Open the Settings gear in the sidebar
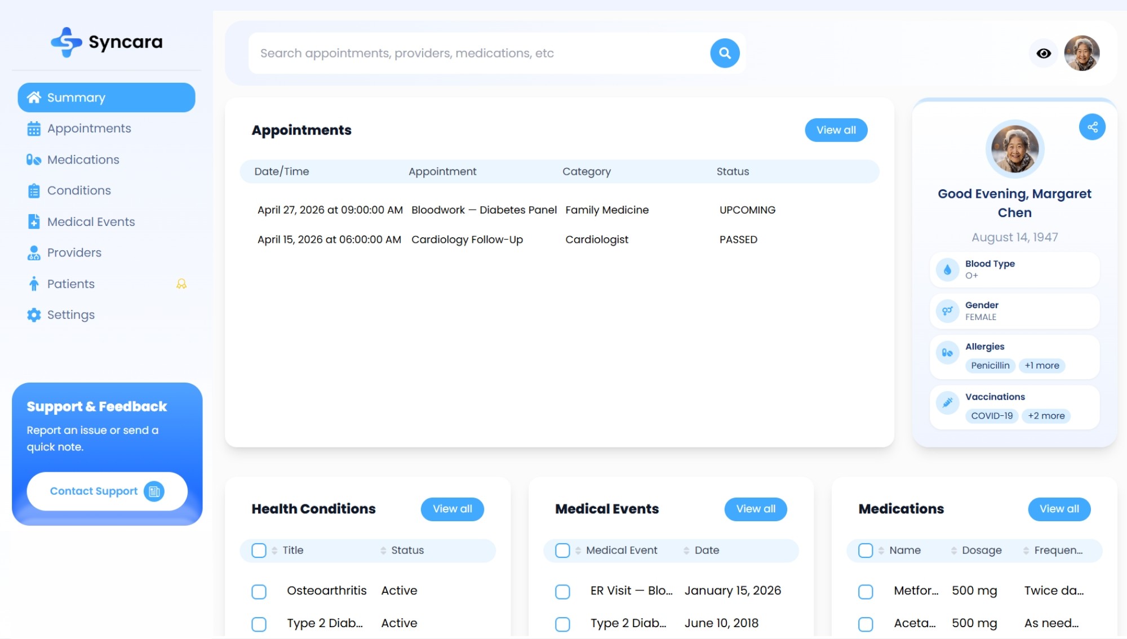Screen dimensions: 1127x639 click(x=34, y=314)
